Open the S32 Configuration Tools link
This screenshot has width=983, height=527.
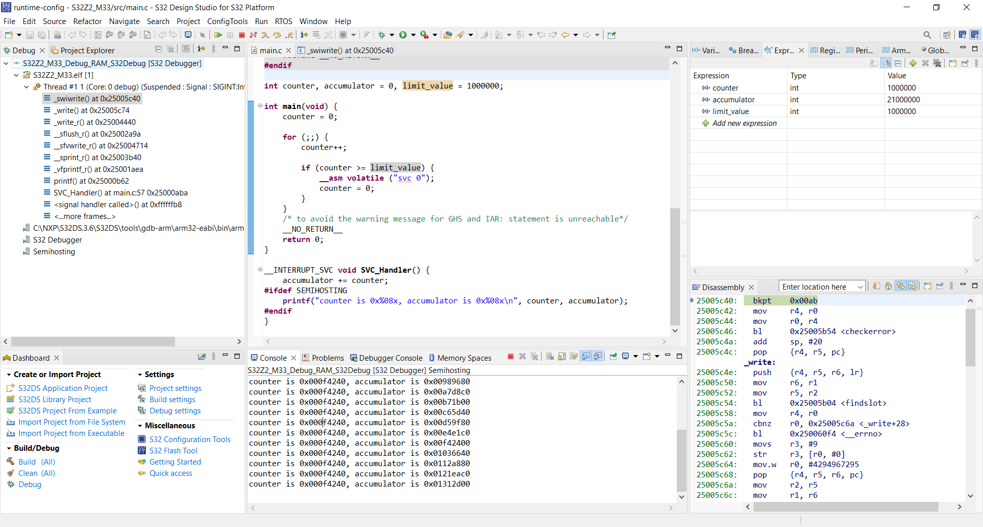click(190, 440)
